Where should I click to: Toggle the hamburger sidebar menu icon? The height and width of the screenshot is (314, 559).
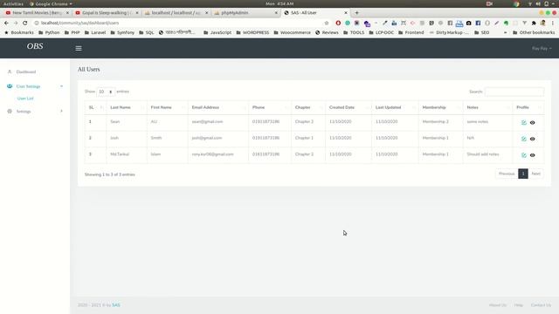coord(79,49)
